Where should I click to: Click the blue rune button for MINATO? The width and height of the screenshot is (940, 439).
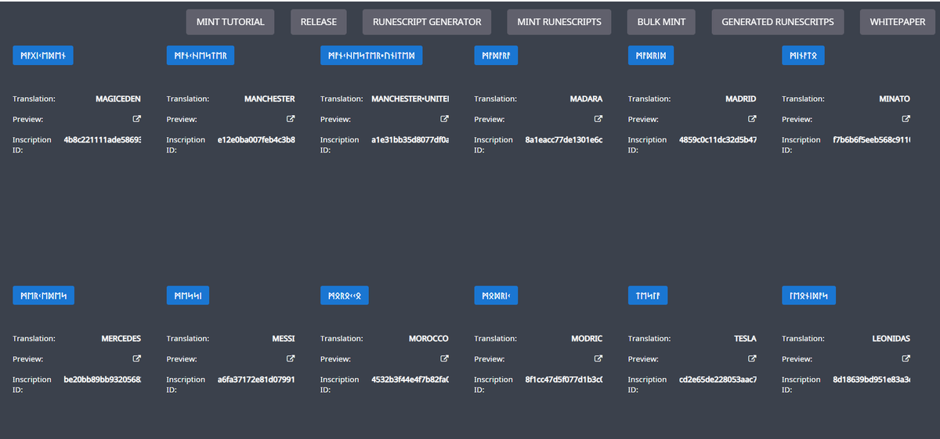tap(803, 56)
